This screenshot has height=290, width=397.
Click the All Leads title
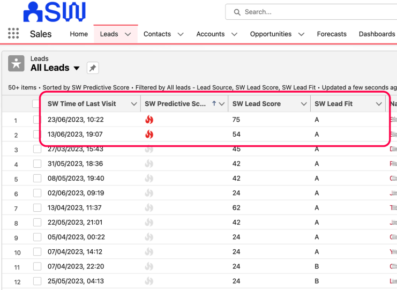[50, 68]
